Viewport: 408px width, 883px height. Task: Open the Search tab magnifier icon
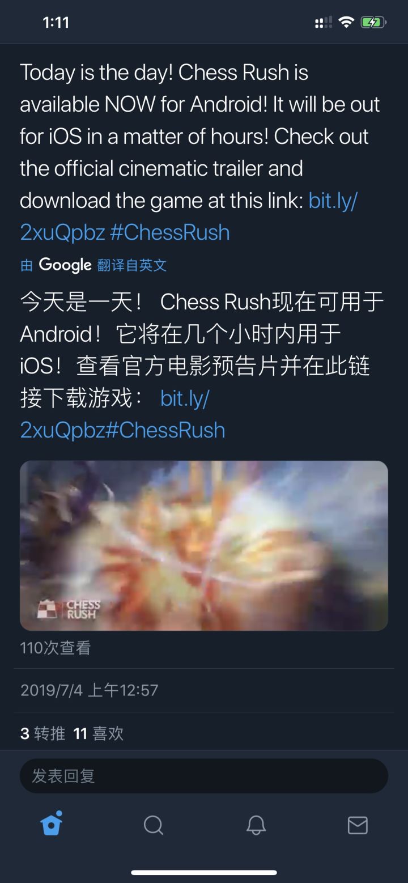click(x=153, y=825)
